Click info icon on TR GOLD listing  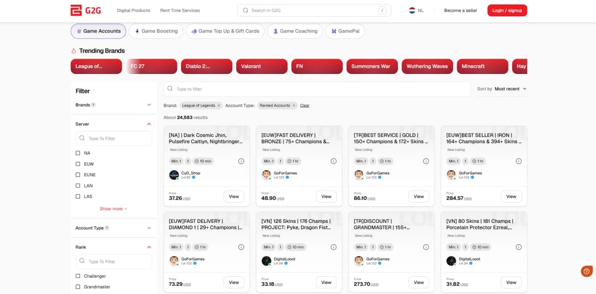[426, 161]
